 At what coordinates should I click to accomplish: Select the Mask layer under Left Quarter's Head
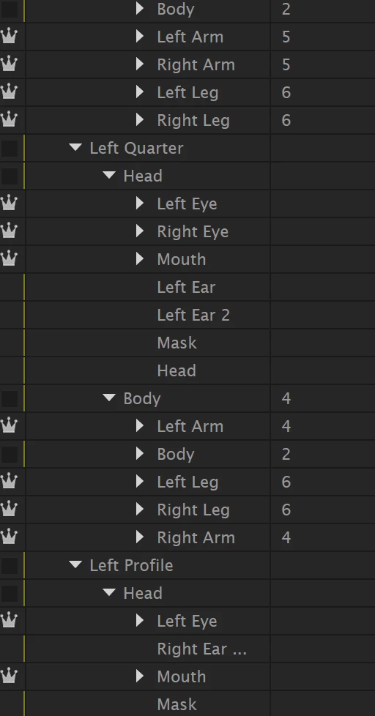click(177, 343)
